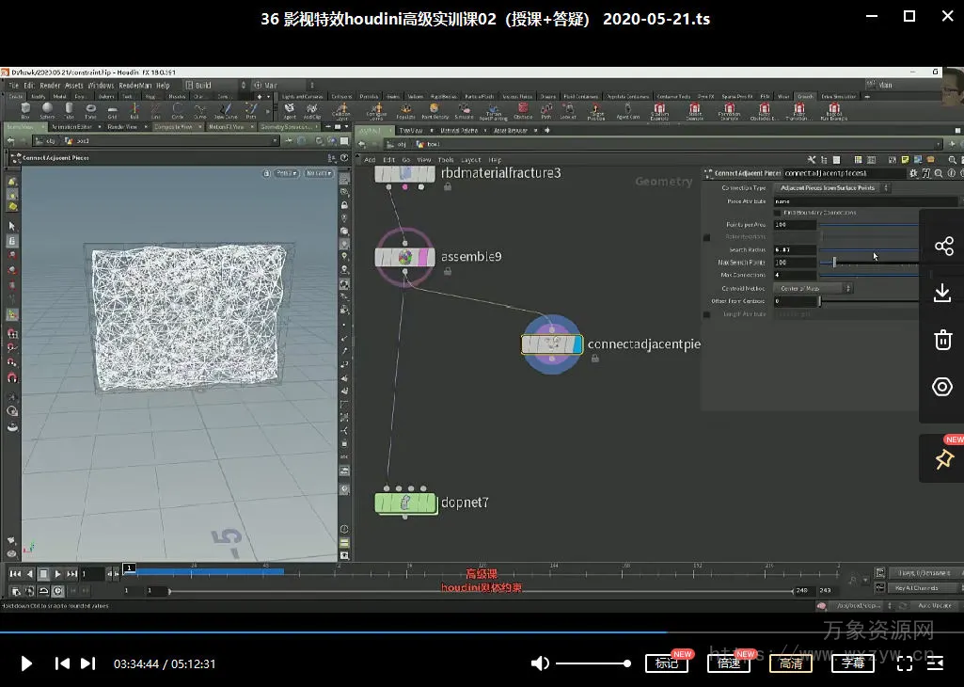Open the Render menu in Houdini
The height and width of the screenshot is (687, 964).
(x=50, y=86)
